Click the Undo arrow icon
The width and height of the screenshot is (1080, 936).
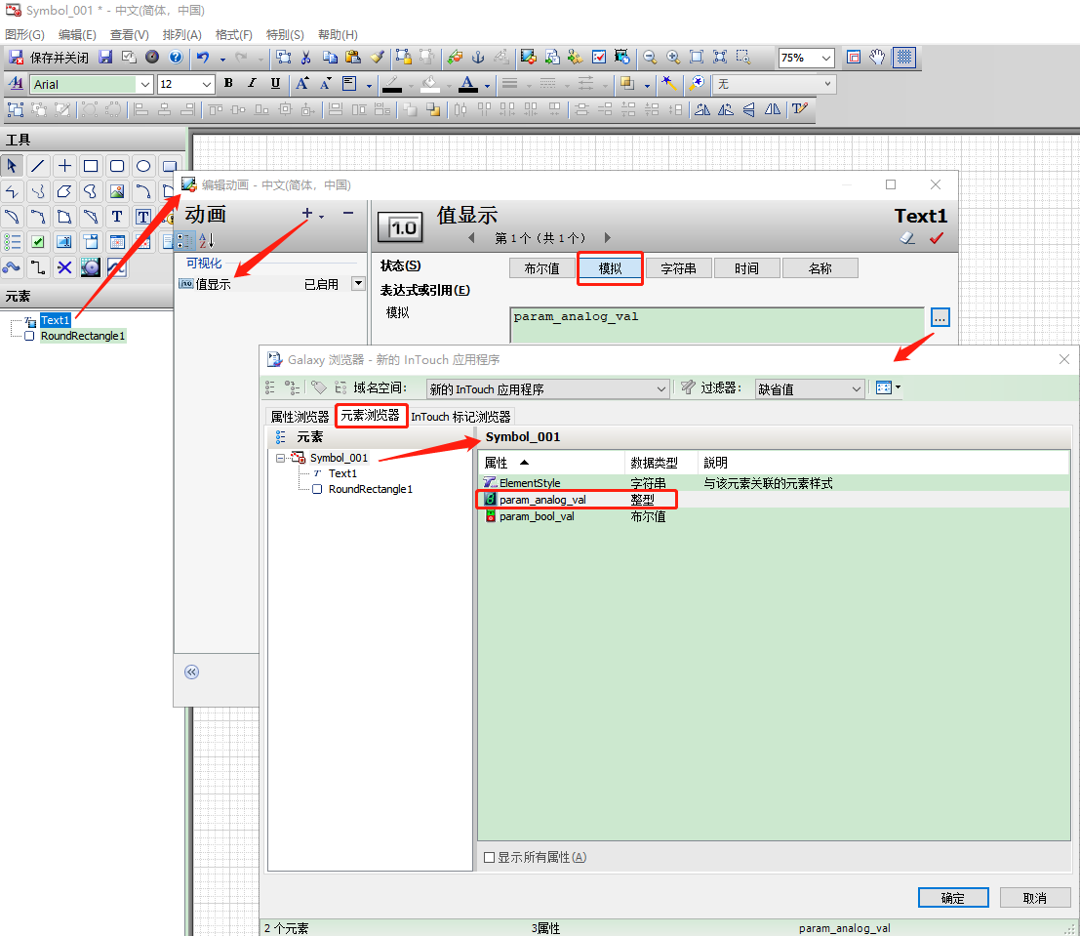coord(203,58)
